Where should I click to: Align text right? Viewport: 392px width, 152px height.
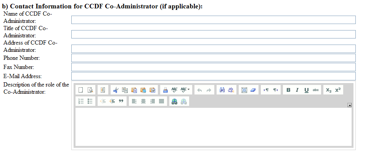point(153,101)
